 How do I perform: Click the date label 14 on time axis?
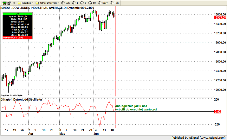click(x=75, y=130)
